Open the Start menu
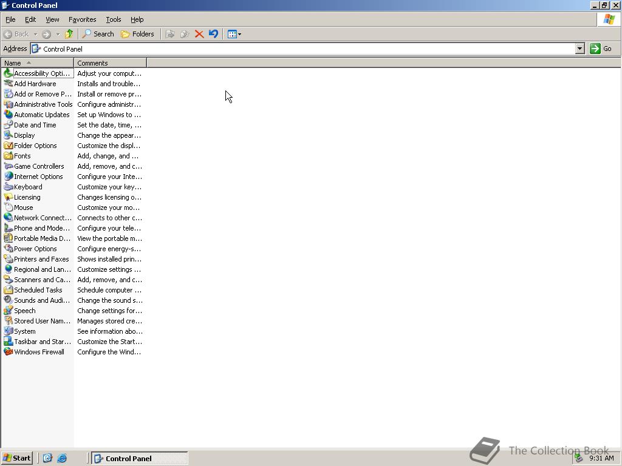 click(16, 458)
